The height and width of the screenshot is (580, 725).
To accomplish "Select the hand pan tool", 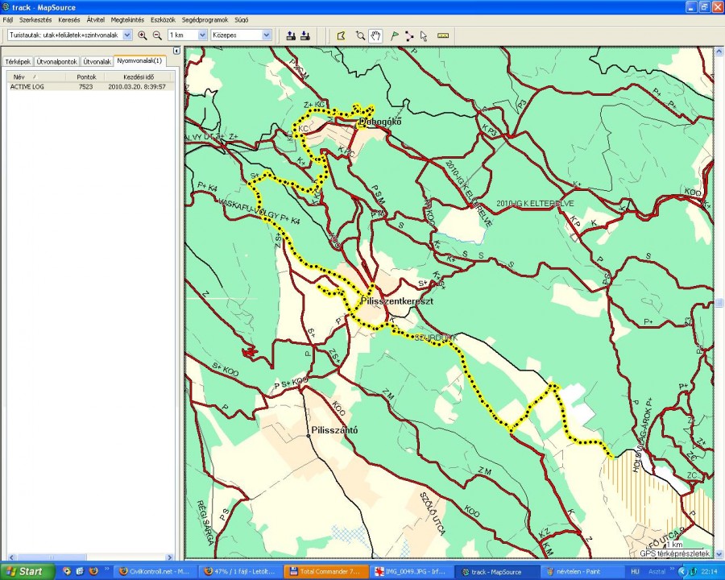I will pos(375,35).
